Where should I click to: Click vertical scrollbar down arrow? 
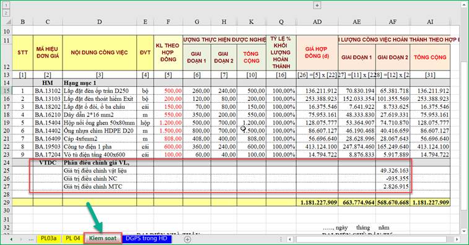click(x=464, y=231)
